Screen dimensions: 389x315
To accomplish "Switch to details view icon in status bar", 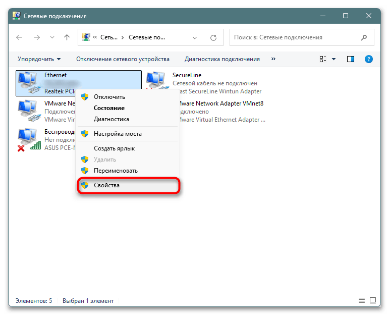I will click(x=362, y=300).
